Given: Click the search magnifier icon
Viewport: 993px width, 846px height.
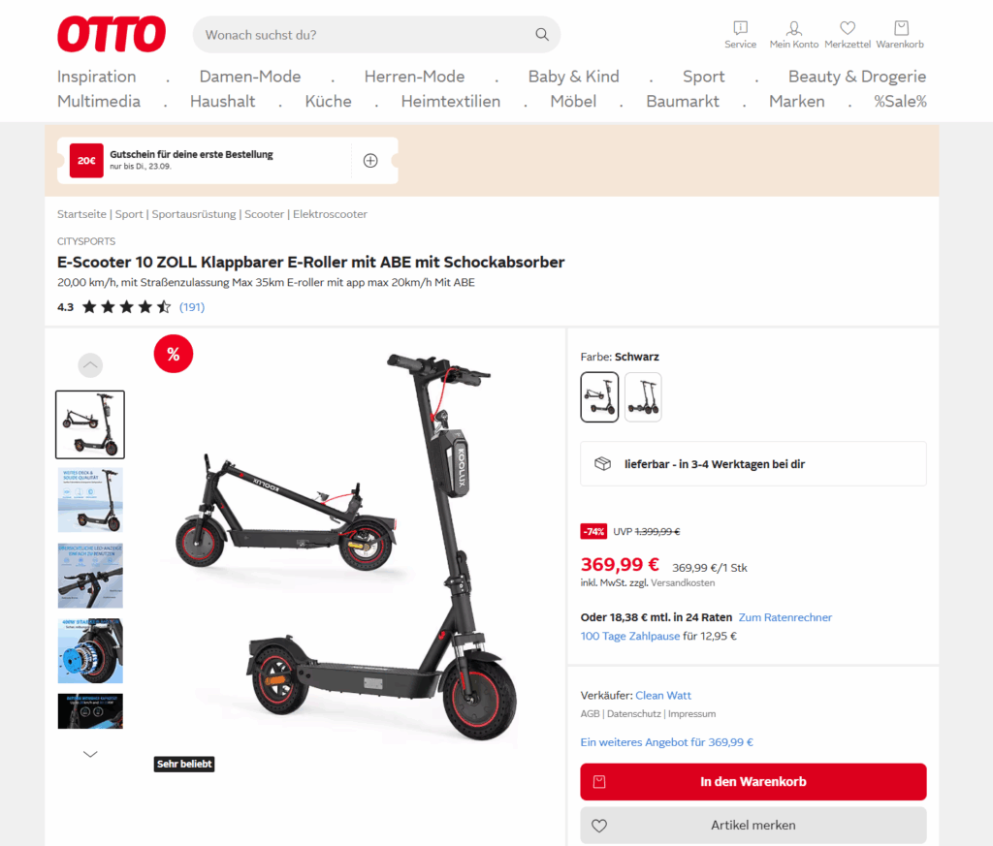Looking at the screenshot, I should 542,34.
